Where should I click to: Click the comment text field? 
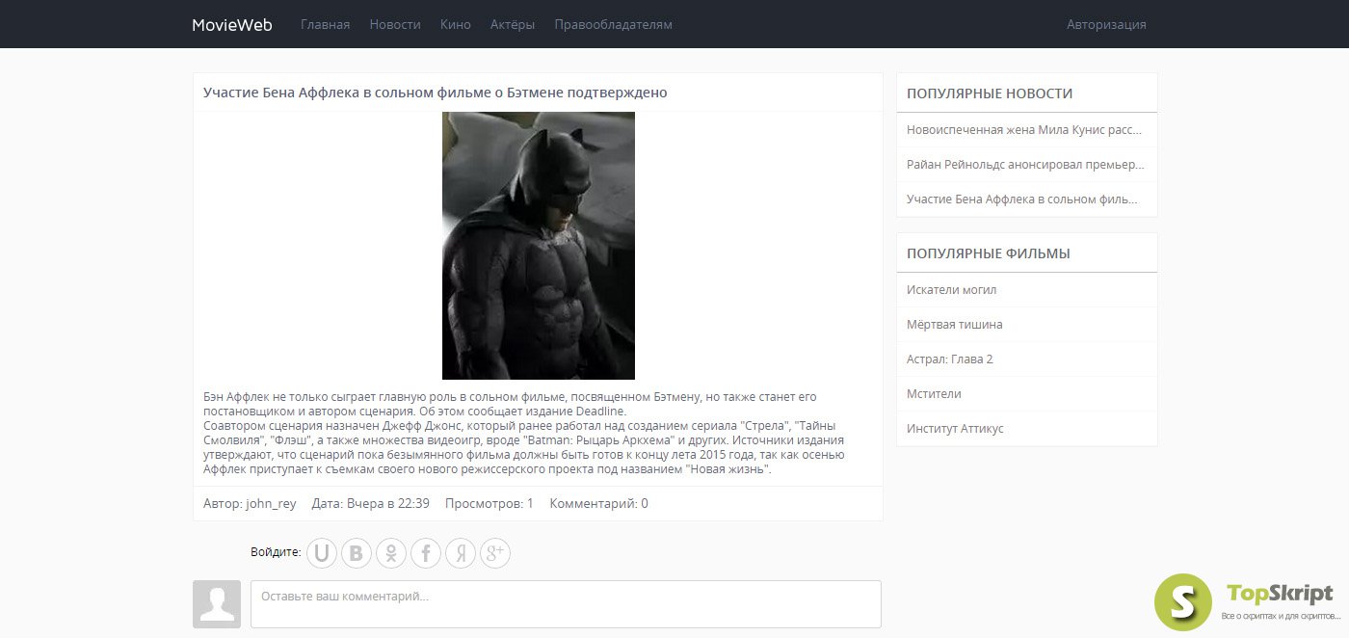(566, 604)
